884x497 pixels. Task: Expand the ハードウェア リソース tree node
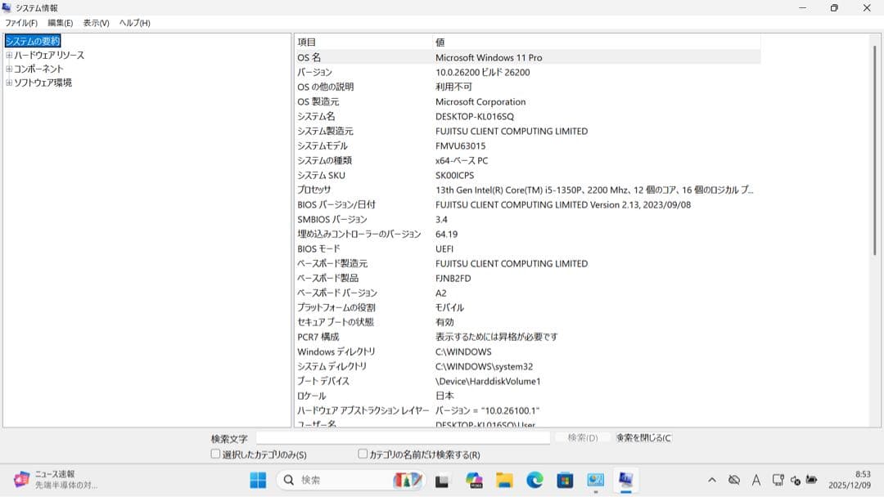pos(8,56)
